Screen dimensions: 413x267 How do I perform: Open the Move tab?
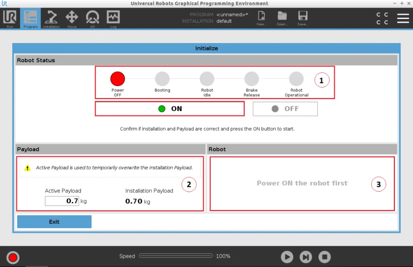pyautogui.click(x=72, y=19)
